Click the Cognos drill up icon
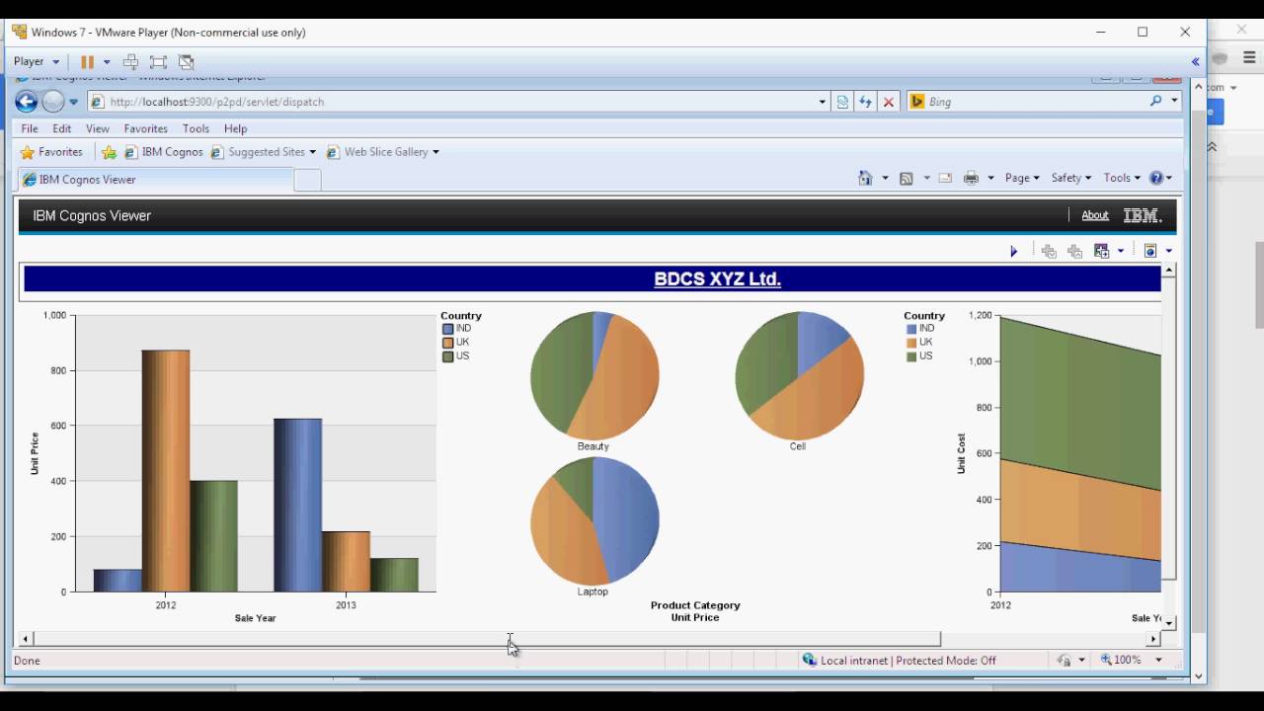The image size is (1264, 711). 1074,252
